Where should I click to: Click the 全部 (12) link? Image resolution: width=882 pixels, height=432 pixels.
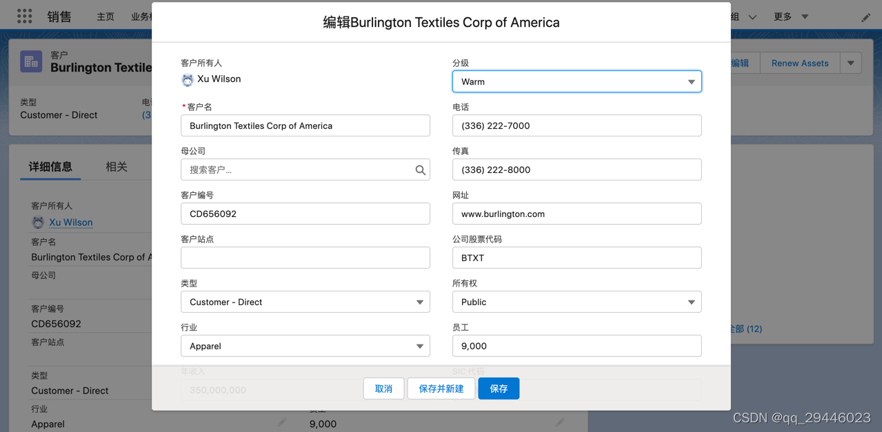(747, 329)
